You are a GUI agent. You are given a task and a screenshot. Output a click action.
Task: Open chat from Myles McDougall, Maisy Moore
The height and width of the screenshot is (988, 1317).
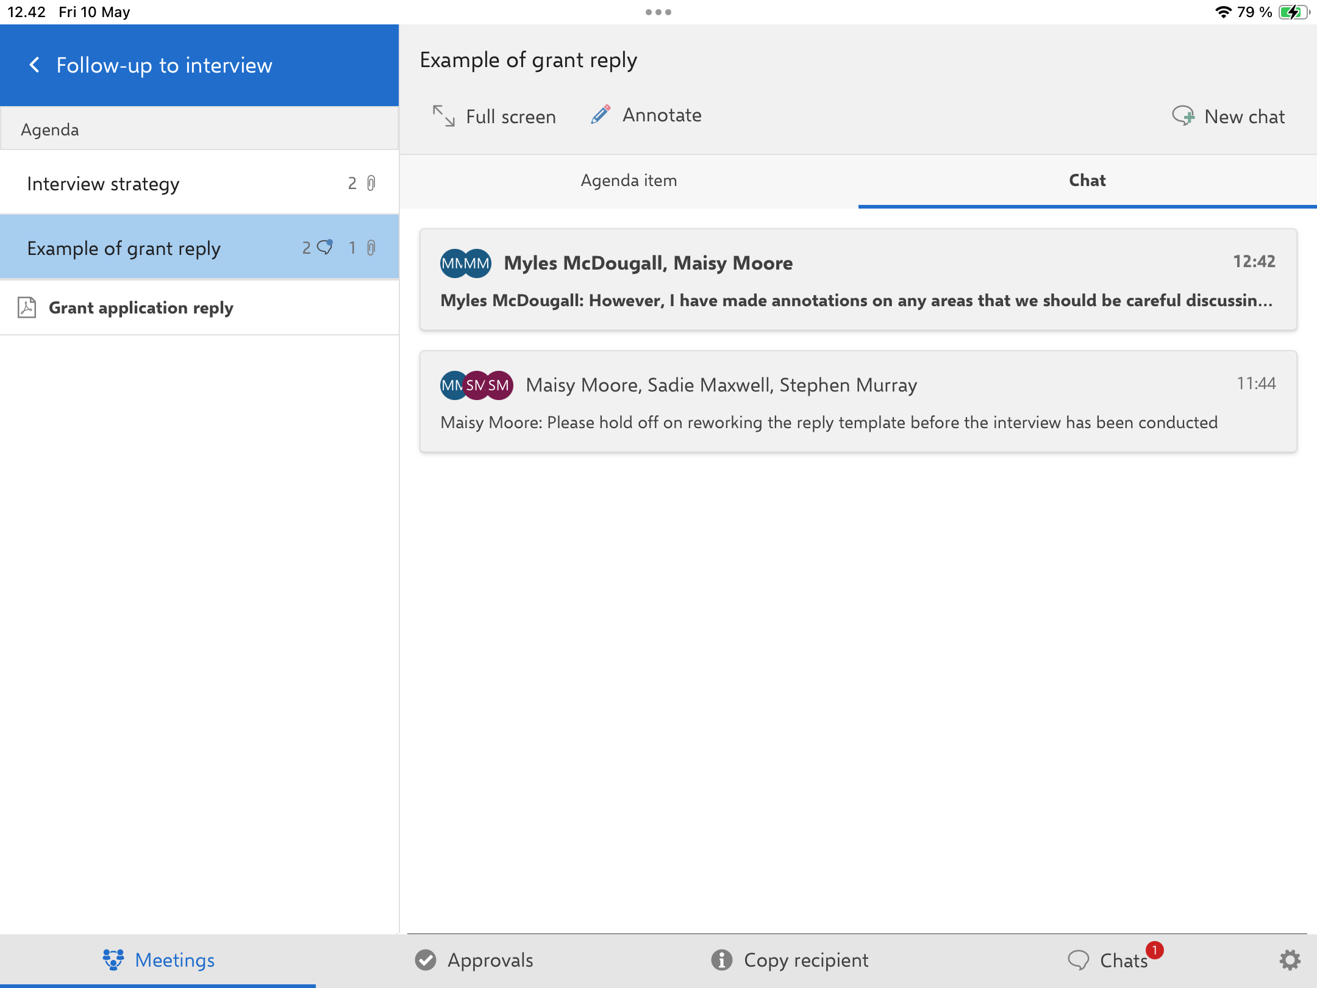click(857, 281)
